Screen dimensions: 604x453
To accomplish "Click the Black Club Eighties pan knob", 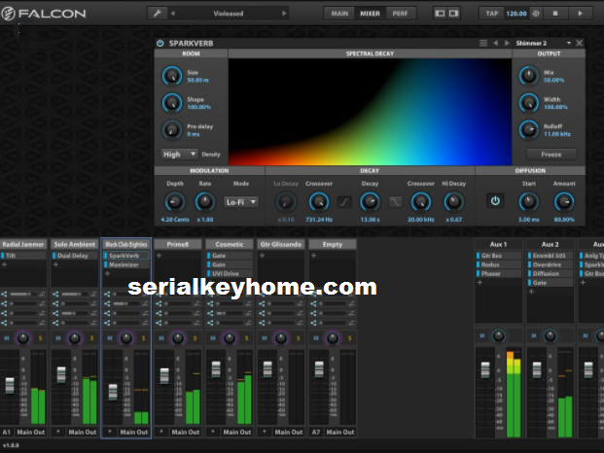I will (x=126, y=338).
